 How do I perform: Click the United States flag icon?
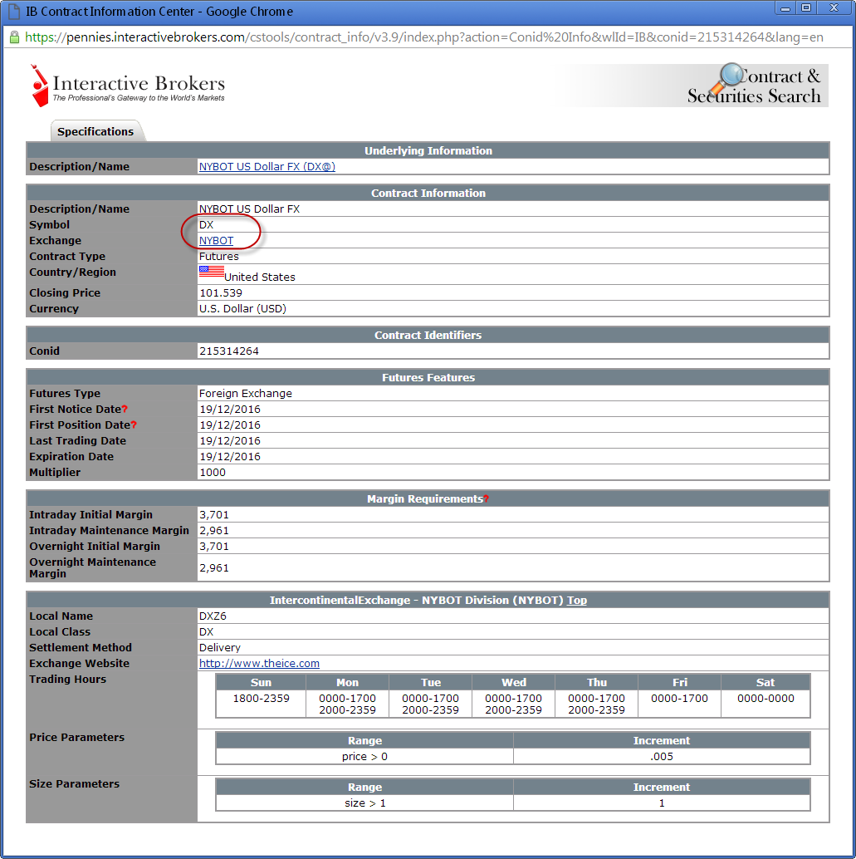(212, 272)
